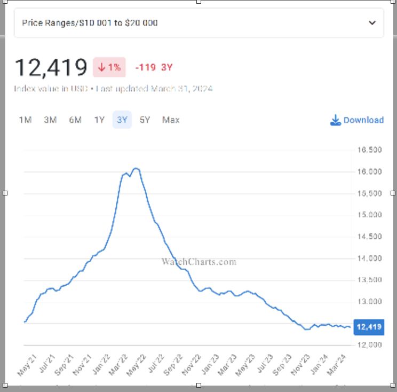This screenshot has width=397, height=392.
Task: Switch to the 5Y view
Action: click(x=145, y=120)
